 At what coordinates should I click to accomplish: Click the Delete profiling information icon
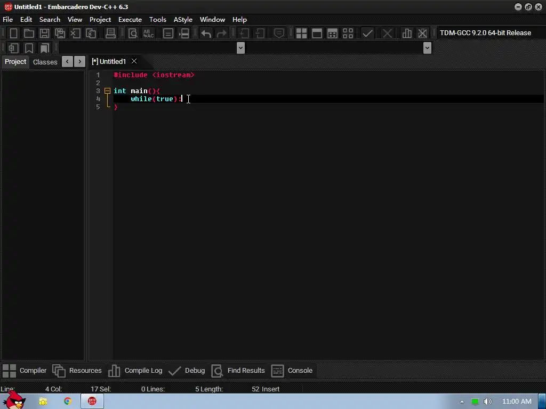click(x=422, y=34)
